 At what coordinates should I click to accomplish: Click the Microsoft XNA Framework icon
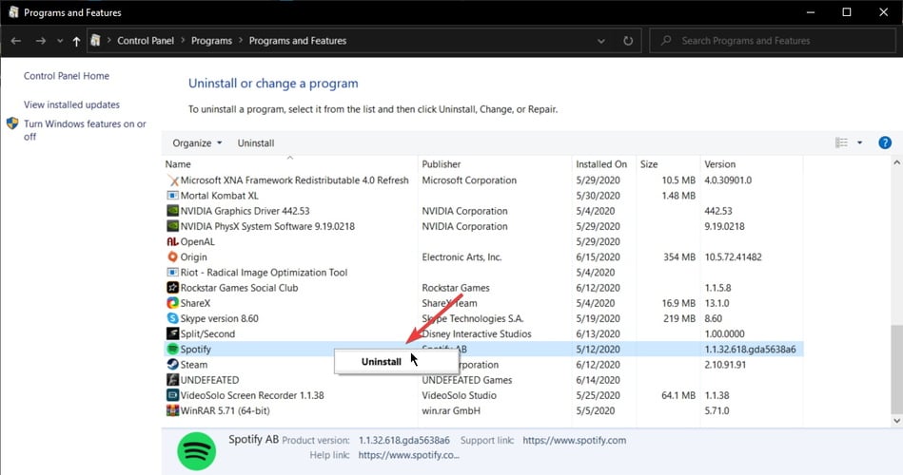coord(172,180)
